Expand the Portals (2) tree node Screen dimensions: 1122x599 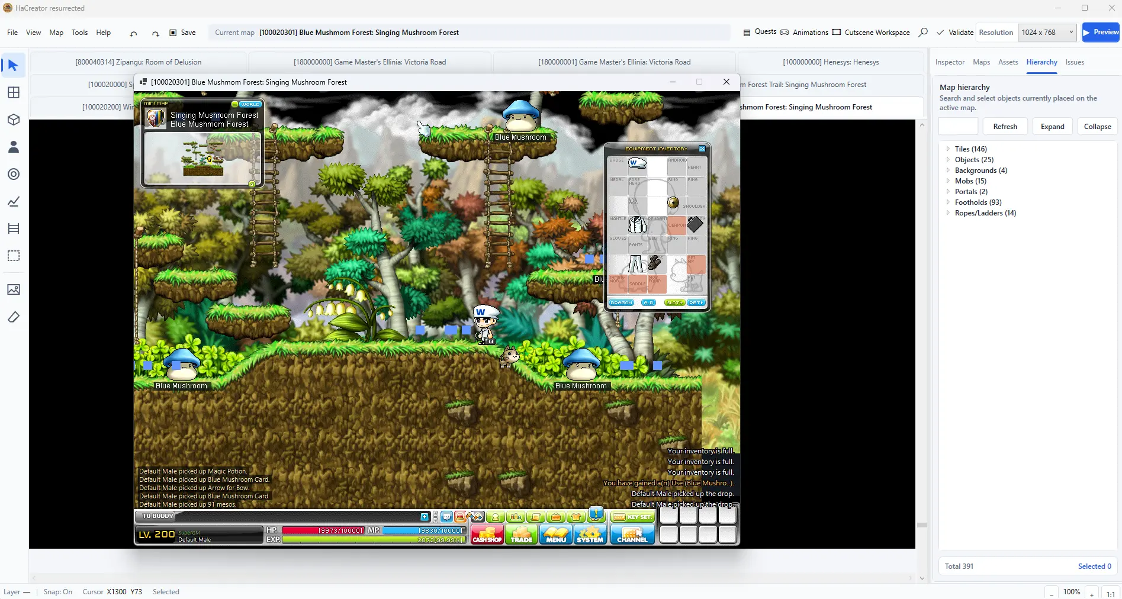tap(948, 192)
